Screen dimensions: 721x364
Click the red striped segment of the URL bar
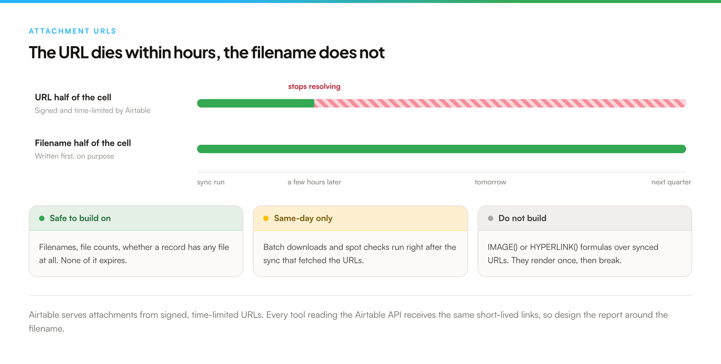click(x=500, y=103)
